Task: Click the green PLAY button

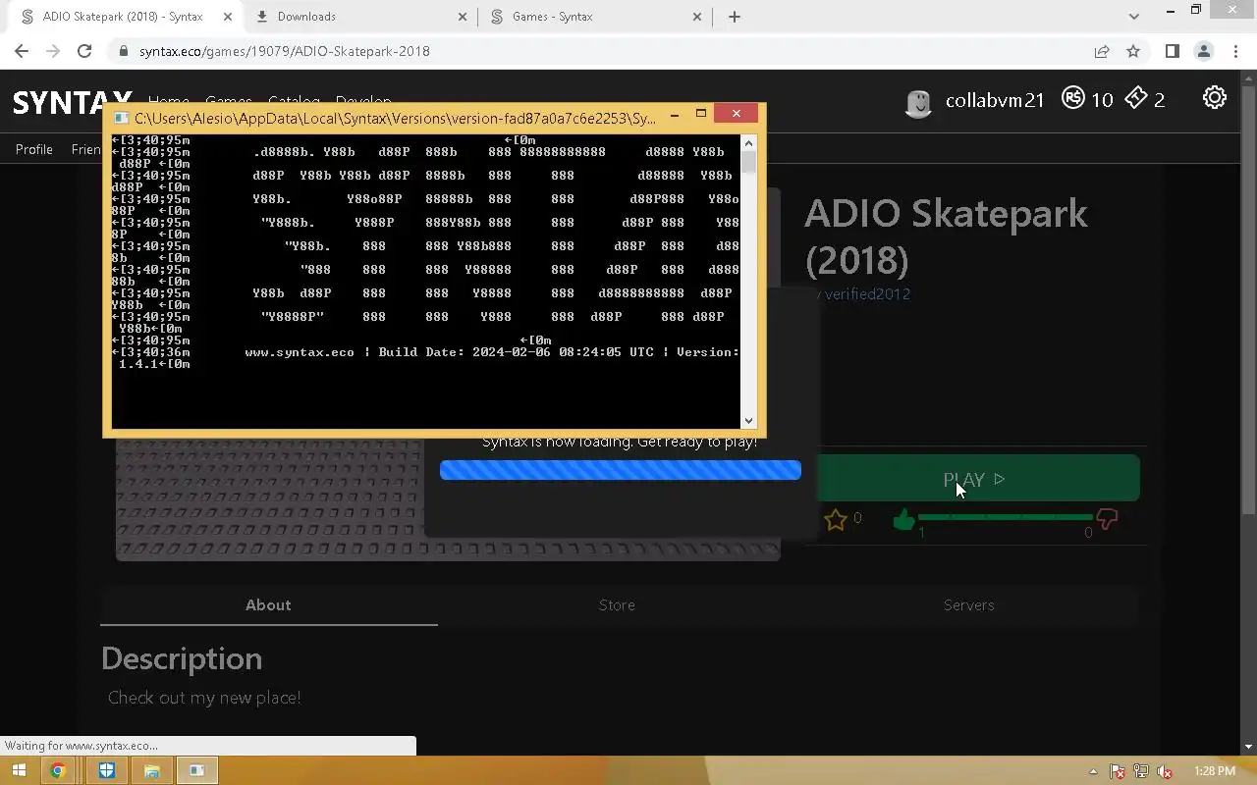Action: click(x=972, y=479)
